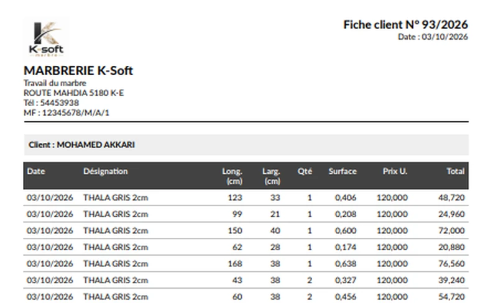Select the total value 39,240
The height and width of the screenshot is (303, 493).
coord(451,281)
